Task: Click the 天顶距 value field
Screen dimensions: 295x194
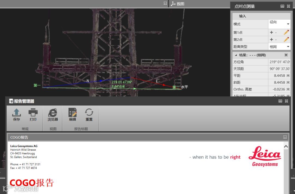Action: tap(279, 69)
